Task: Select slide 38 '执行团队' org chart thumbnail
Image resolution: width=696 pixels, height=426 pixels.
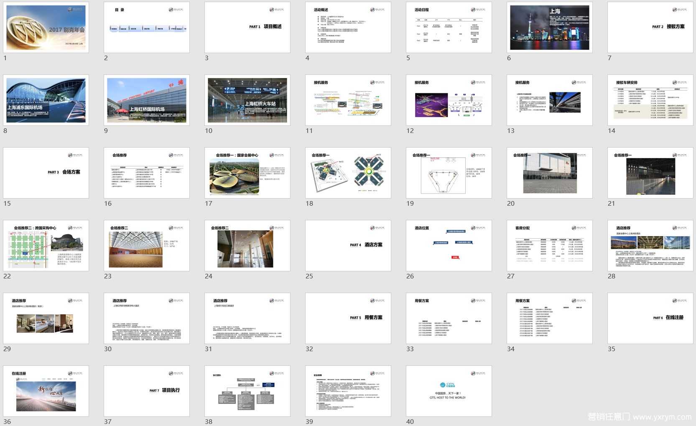Action: (x=247, y=391)
